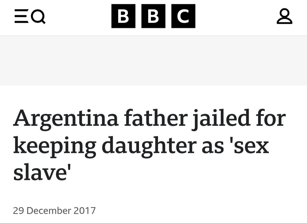This screenshot has width=307, height=223.
Task: Click the grey advertisement banner placeholder
Action: [153, 61]
